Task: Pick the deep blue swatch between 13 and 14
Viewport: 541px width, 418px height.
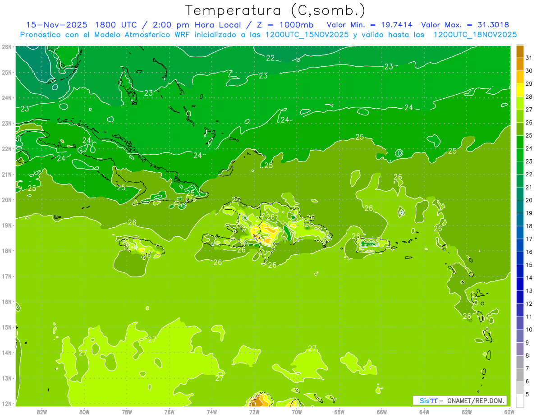Action: 520,285
